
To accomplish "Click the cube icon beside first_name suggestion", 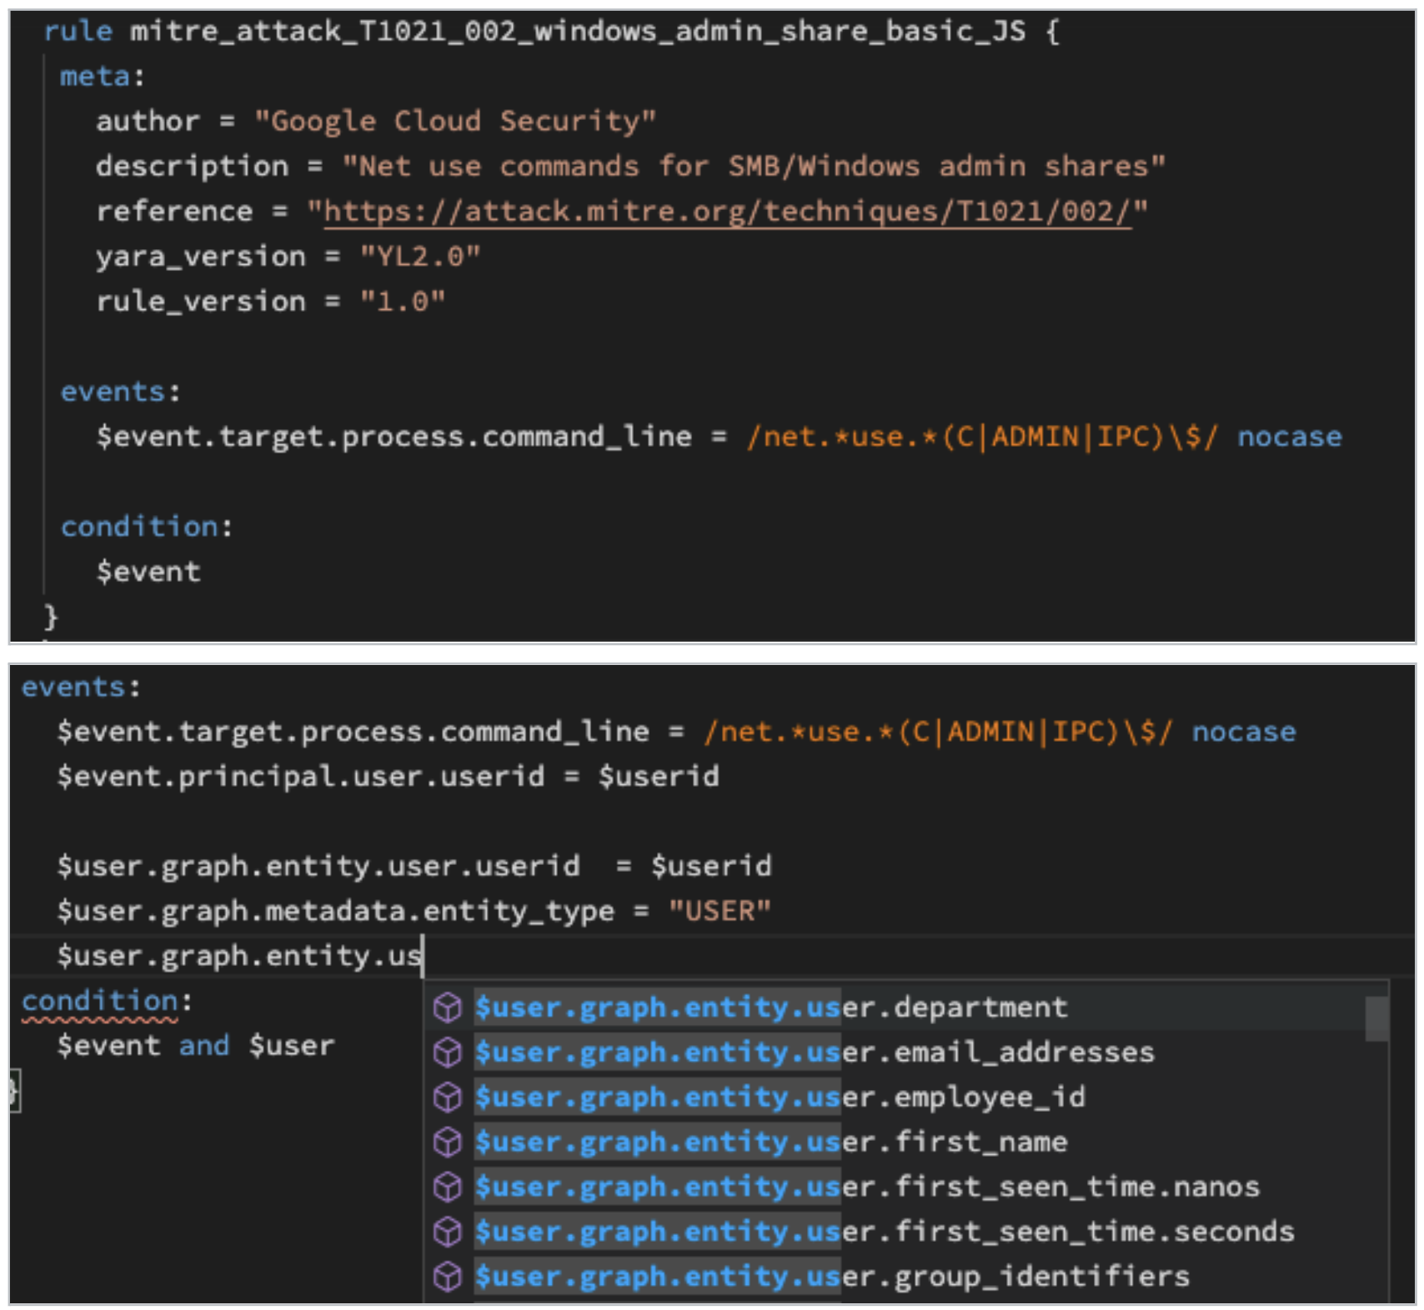I will (447, 1142).
